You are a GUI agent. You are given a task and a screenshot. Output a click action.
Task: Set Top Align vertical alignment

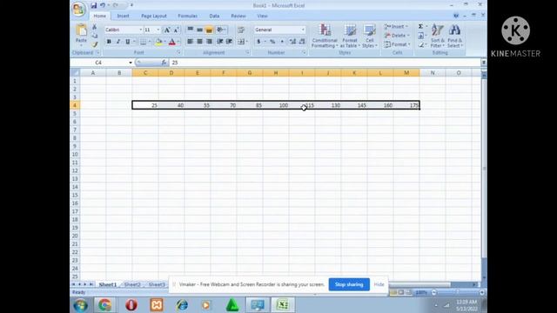point(191,30)
